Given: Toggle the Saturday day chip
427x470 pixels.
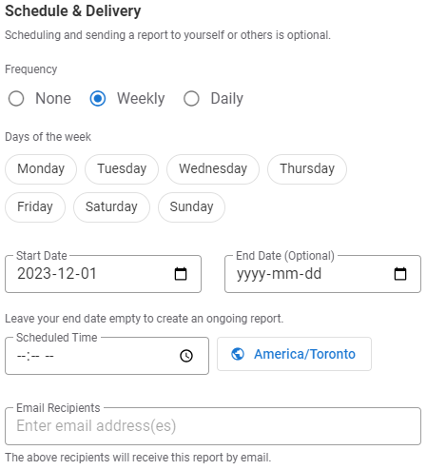Looking at the screenshot, I should tap(111, 207).
